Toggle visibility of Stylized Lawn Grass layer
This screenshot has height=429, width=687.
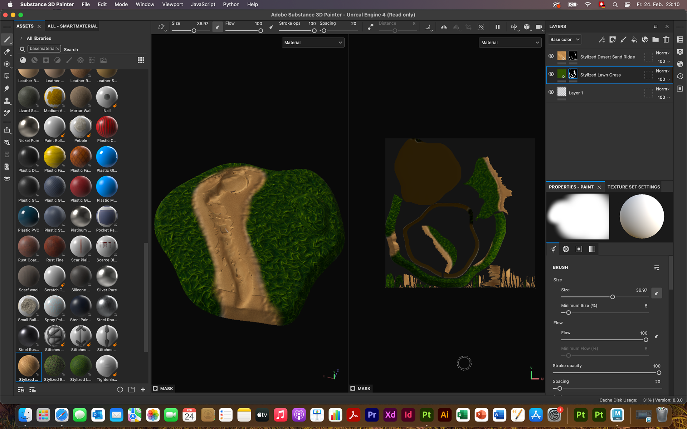tap(551, 74)
